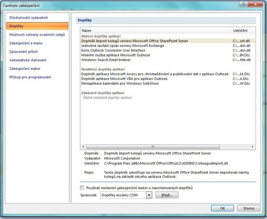The image size is (267, 219).
Task: Select Mobilní služba aplikace Microsoft Outlook
Action: tap(116, 55)
